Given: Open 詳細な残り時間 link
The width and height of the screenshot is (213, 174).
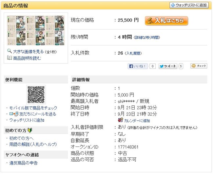Looking at the screenshot, I should 147,37.
